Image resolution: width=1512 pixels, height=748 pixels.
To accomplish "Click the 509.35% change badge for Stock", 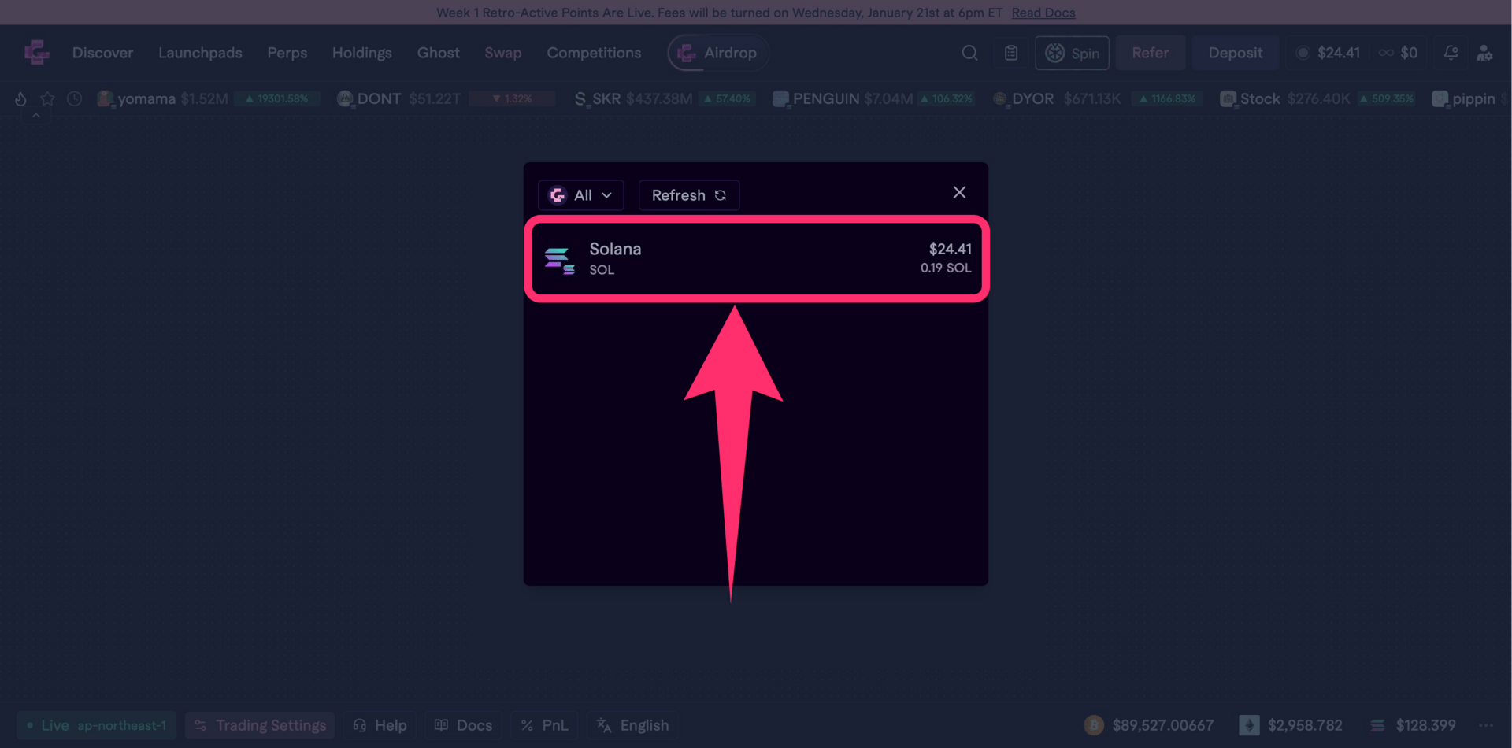I will click(x=1386, y=98).
